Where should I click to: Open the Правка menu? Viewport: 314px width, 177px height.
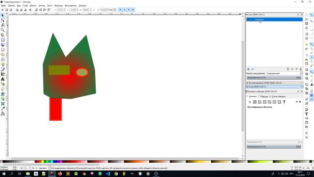point(11,5)
